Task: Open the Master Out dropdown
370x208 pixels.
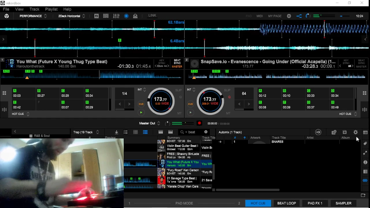Action: point(150,123)
